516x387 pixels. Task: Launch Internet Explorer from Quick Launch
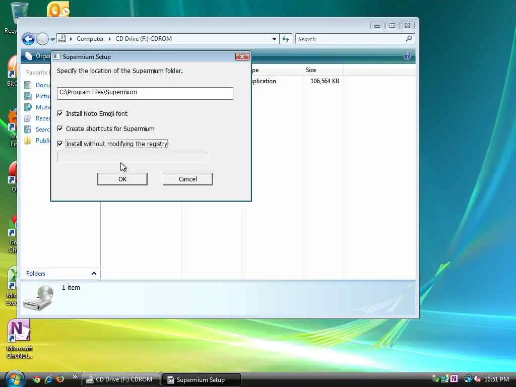(48, 379)
